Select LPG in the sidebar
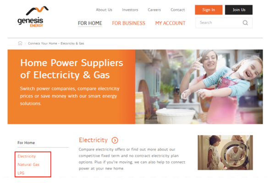Viewport: 275px width, 183px height. (21, 173)
